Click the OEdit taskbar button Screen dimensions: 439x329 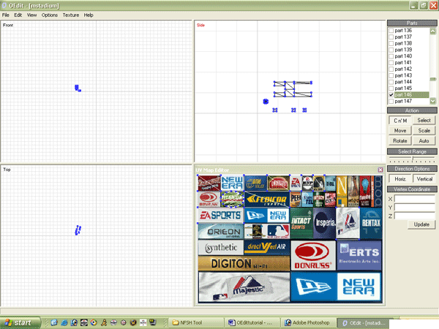coord(363,323)
